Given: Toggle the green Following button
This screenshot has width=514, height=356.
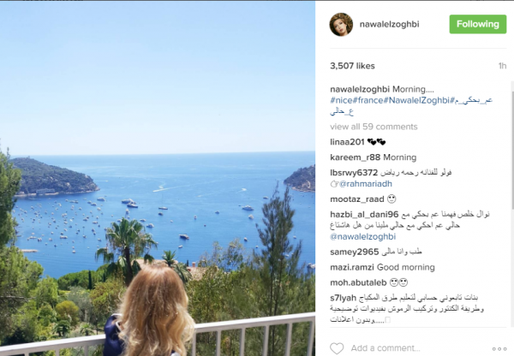Looking at the screenshot, I should click(478, 24).
